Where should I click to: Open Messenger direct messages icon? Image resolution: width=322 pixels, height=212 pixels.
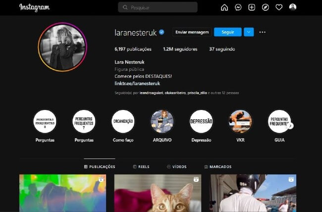238,7
